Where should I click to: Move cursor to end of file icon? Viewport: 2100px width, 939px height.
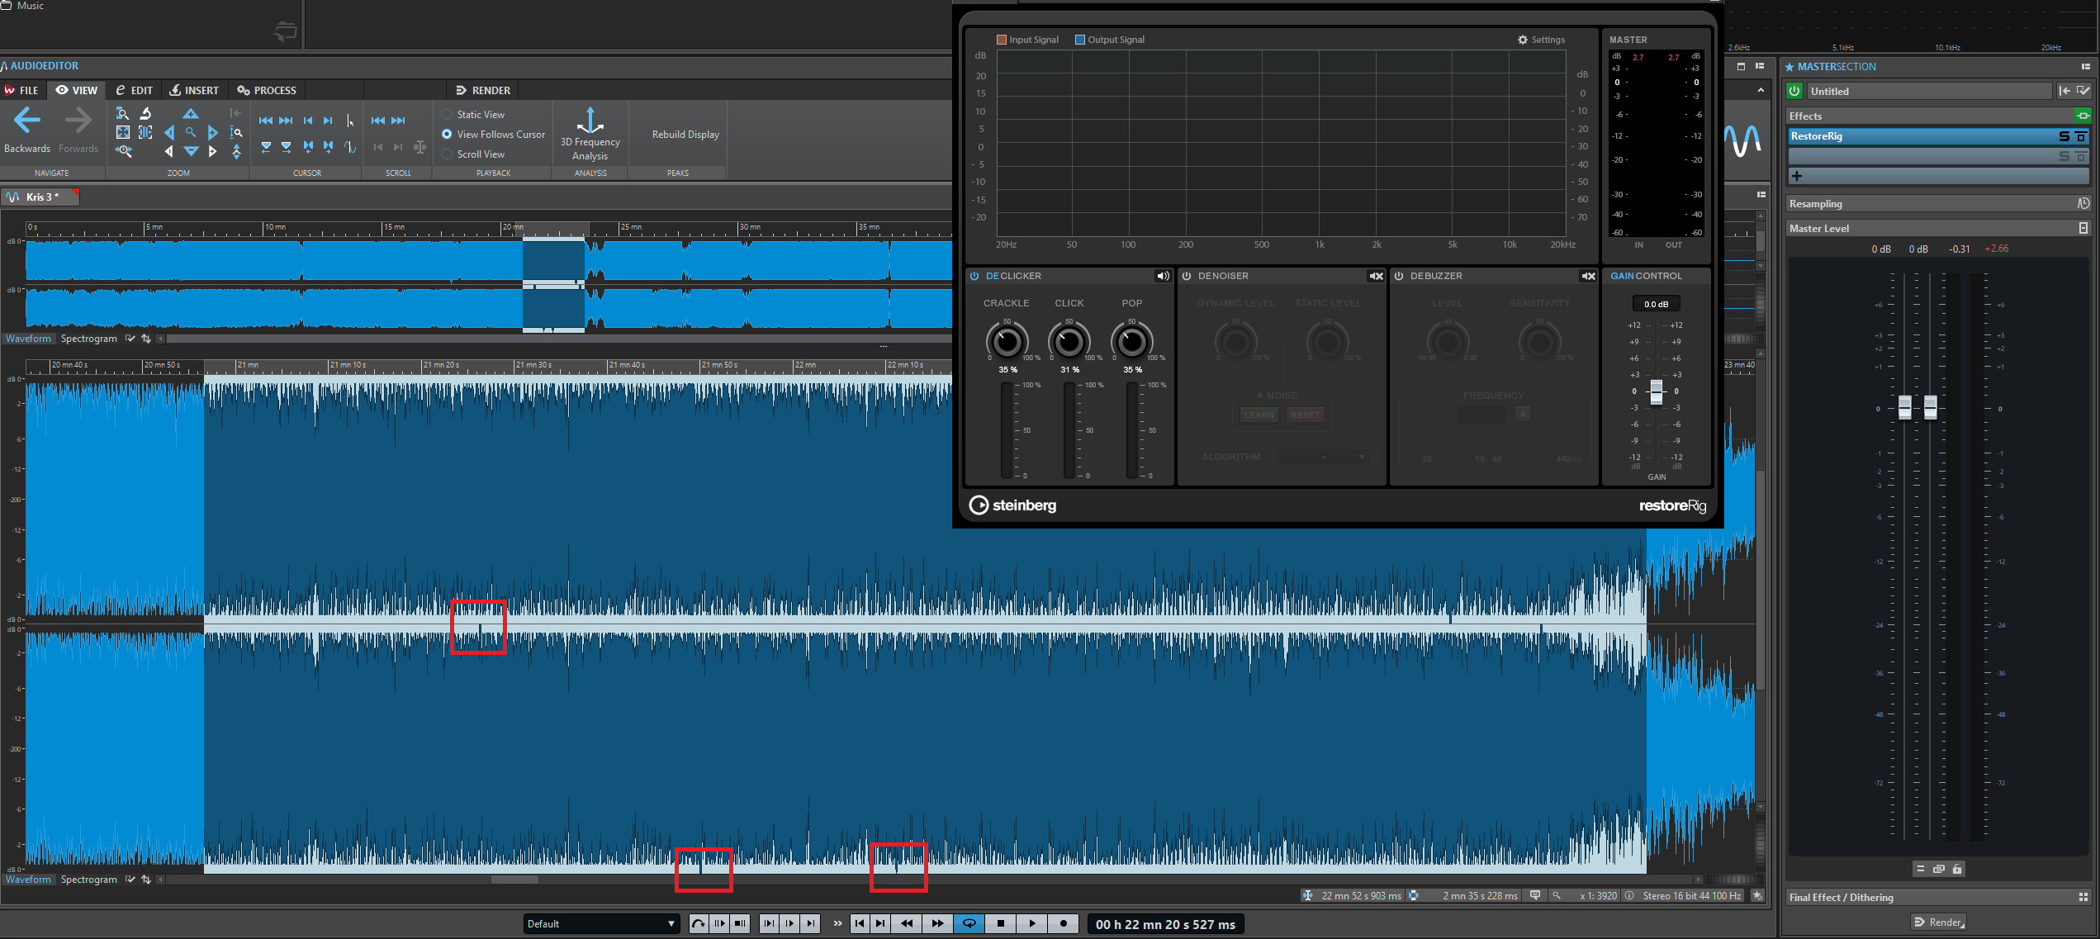(286, 121)
